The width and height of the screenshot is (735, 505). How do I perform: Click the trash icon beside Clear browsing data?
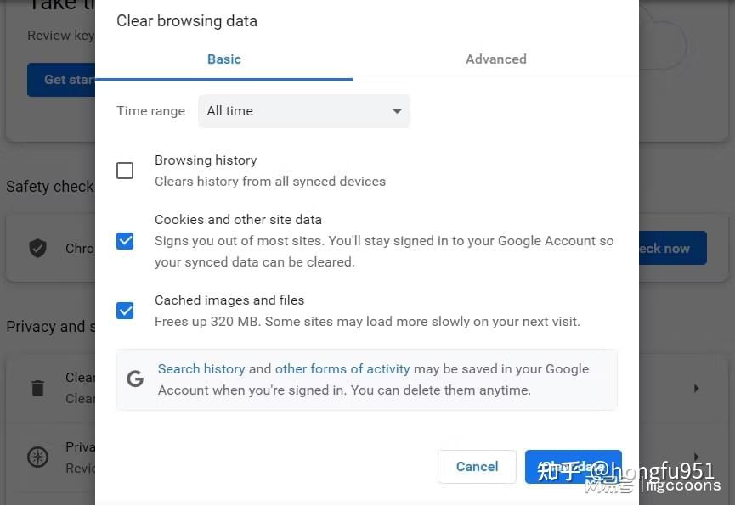click(37, 387)
